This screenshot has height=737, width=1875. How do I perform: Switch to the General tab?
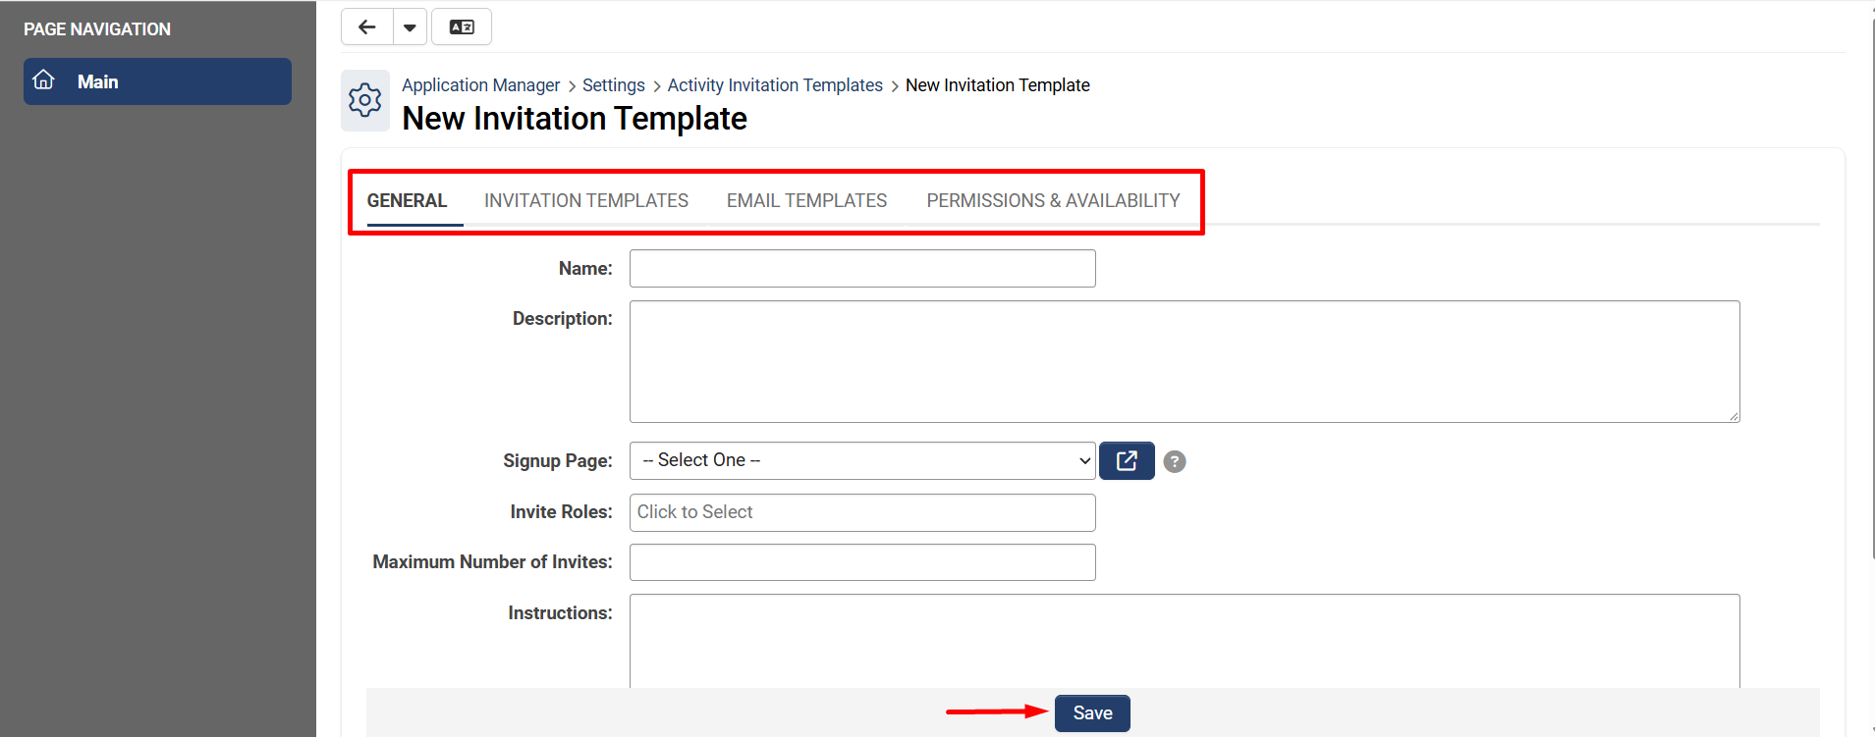pyautogui.click(x=407, y=201)
